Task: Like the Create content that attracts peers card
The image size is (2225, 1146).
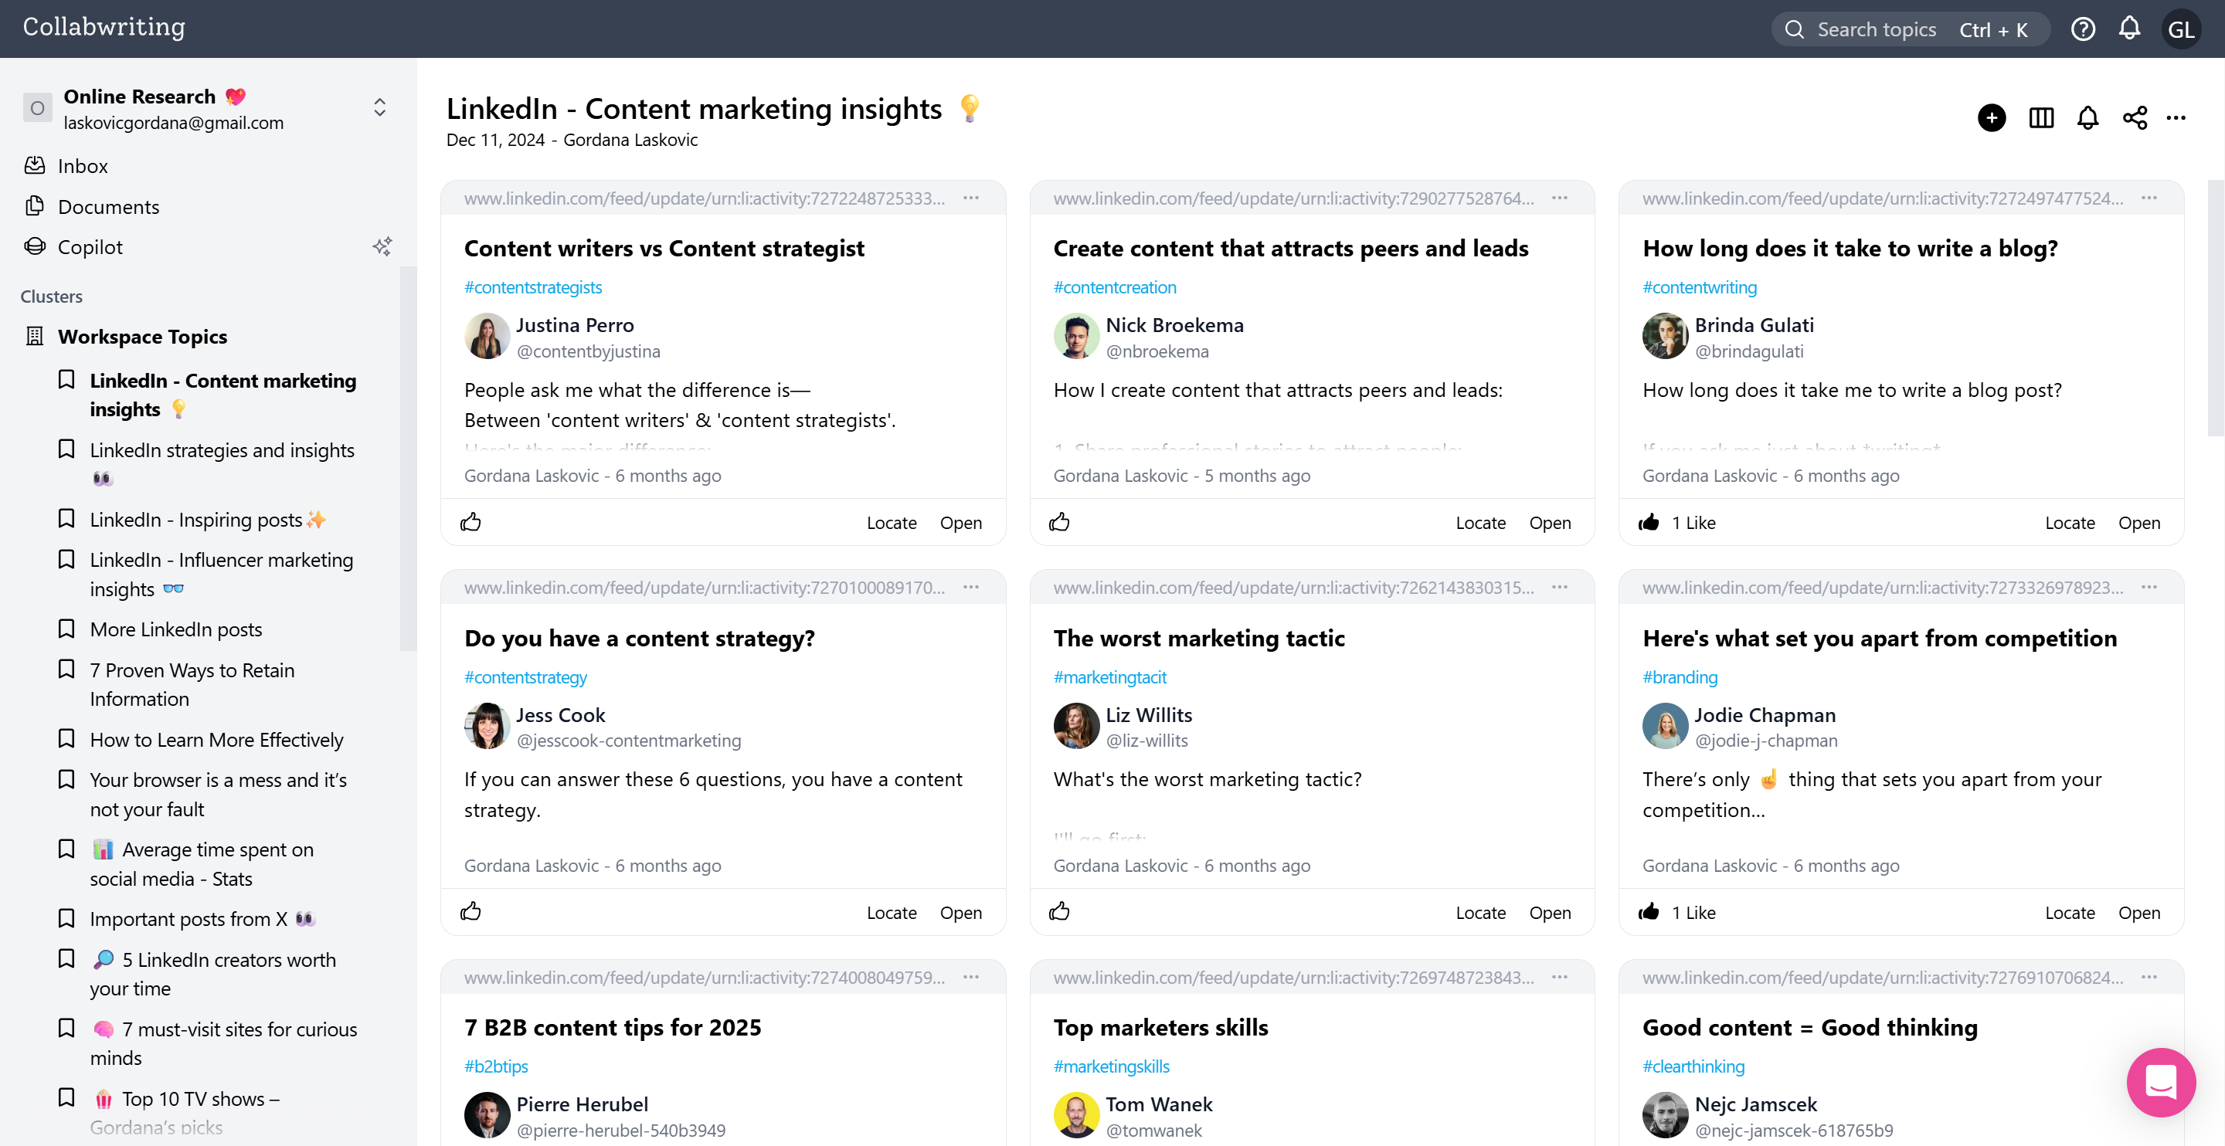Action: (x=1059, y=521)
